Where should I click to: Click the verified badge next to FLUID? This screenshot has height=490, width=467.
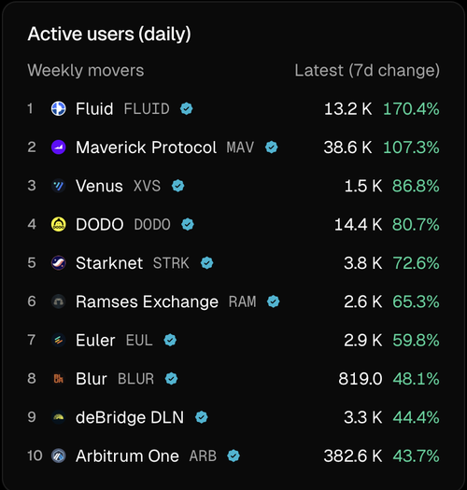point(187,109)
